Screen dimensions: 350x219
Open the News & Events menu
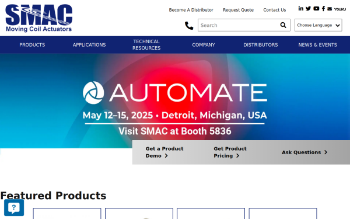[x=318, y=45]
